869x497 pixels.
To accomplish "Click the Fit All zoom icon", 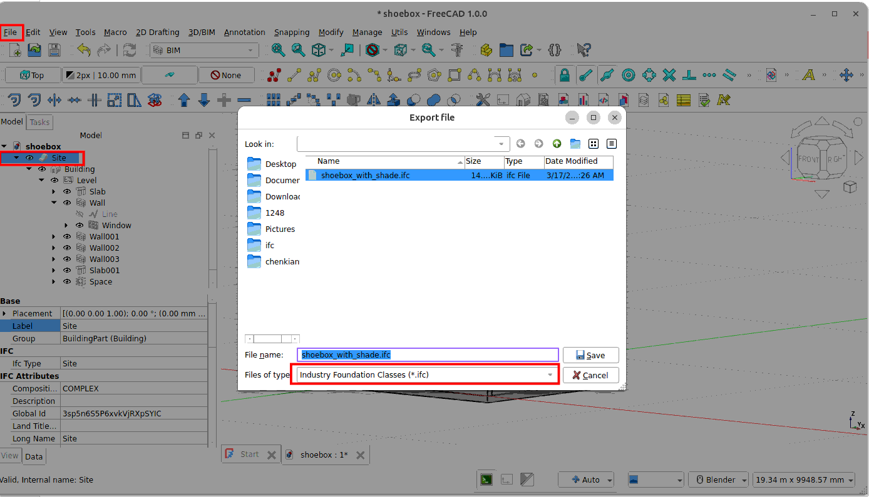I will pyautogui.click(x=278, y=50).
